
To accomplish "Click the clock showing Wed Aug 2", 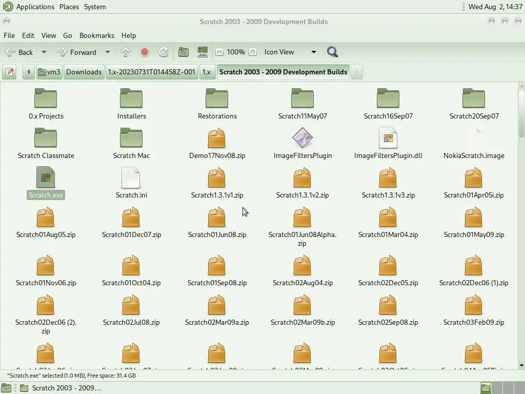I will tap(495, 7).
